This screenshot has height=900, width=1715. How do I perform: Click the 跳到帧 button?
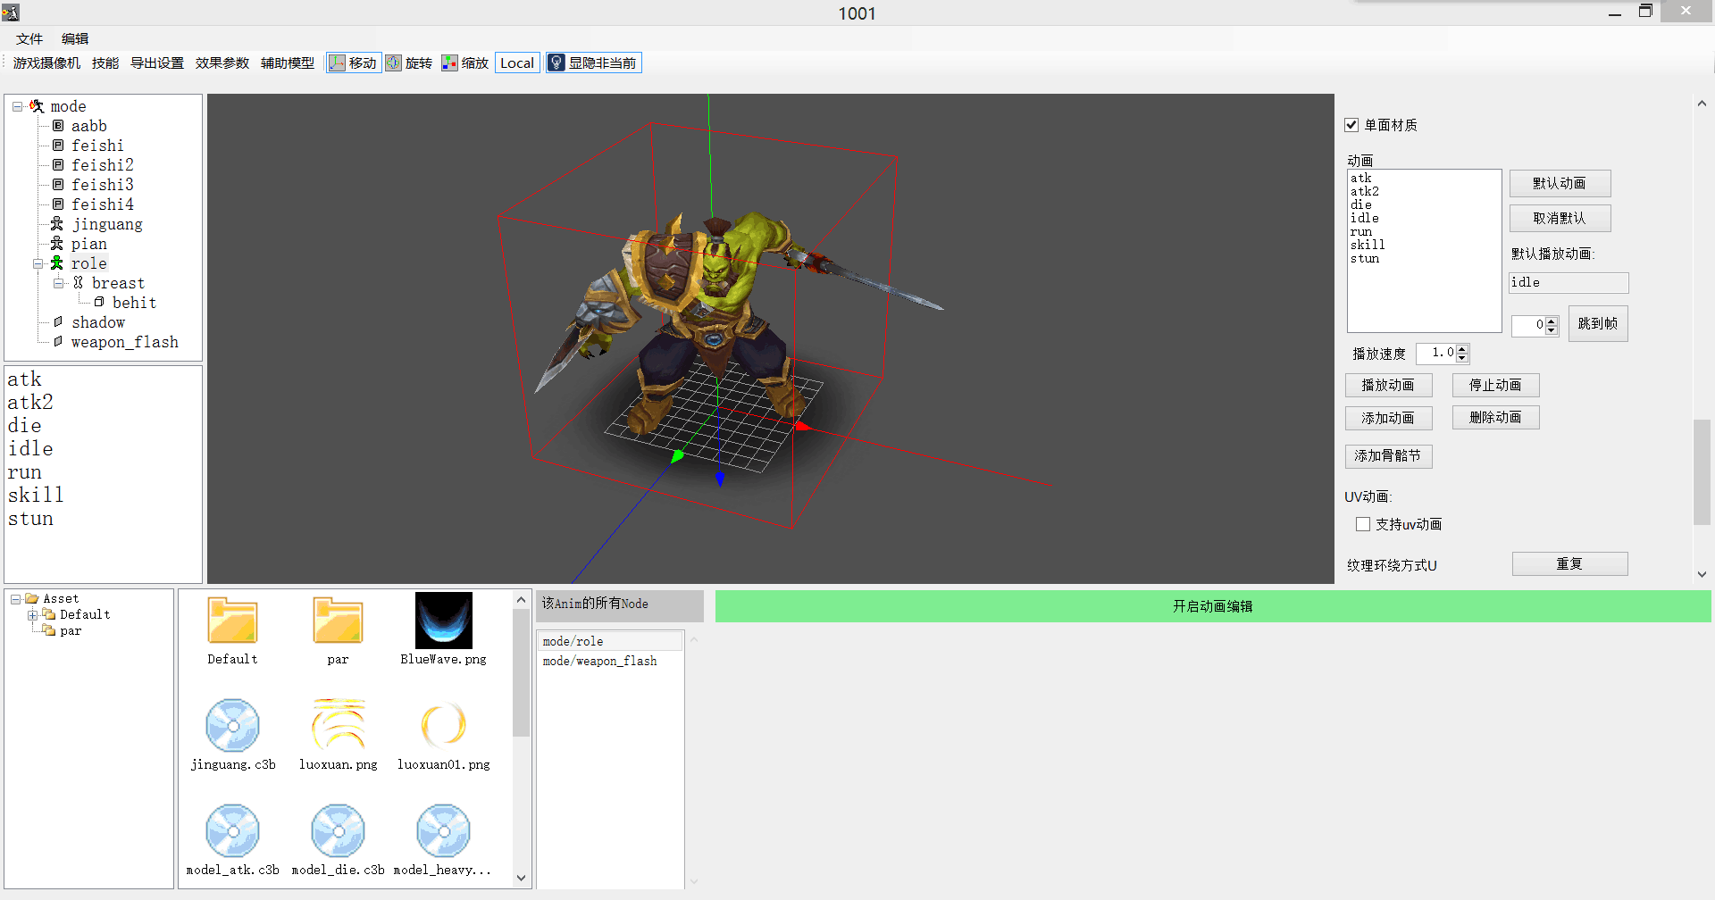1598,323
